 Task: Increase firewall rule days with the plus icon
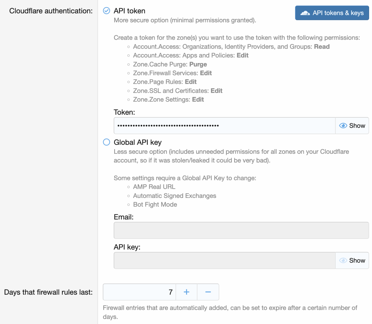click(187, 292)
